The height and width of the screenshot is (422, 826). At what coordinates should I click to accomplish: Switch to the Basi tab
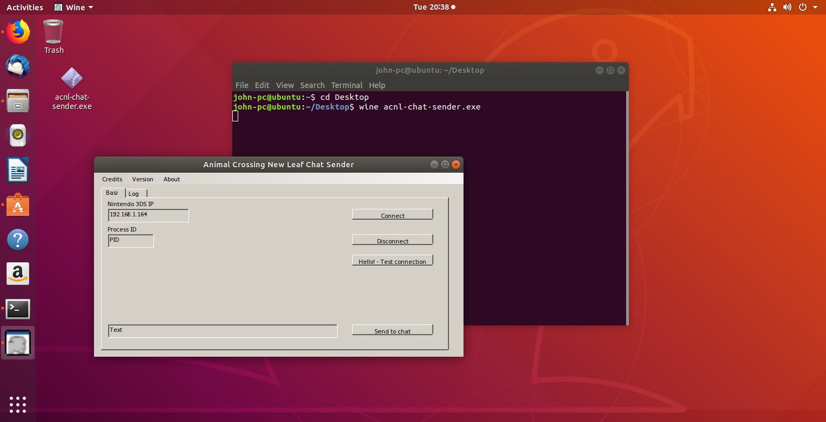coord(113,193)
